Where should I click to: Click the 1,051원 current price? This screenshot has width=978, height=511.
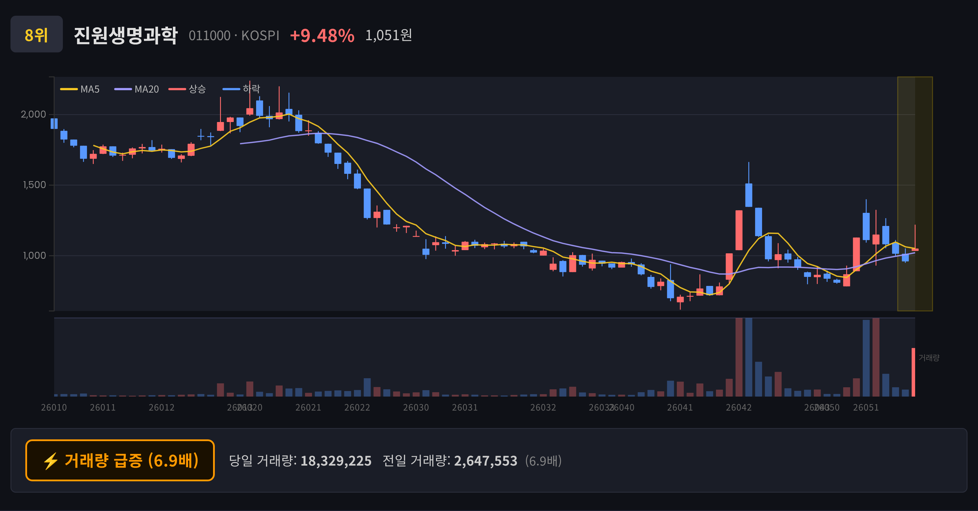(388, 35)
